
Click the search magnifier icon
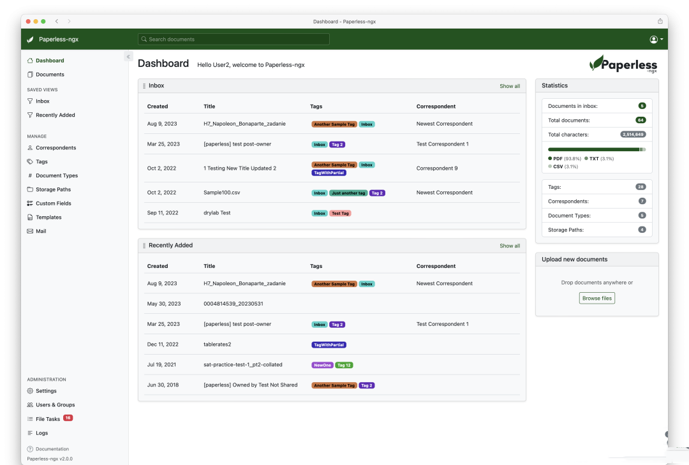pos(144,39)
